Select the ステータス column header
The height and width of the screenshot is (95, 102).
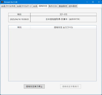(x=63, y=15)
